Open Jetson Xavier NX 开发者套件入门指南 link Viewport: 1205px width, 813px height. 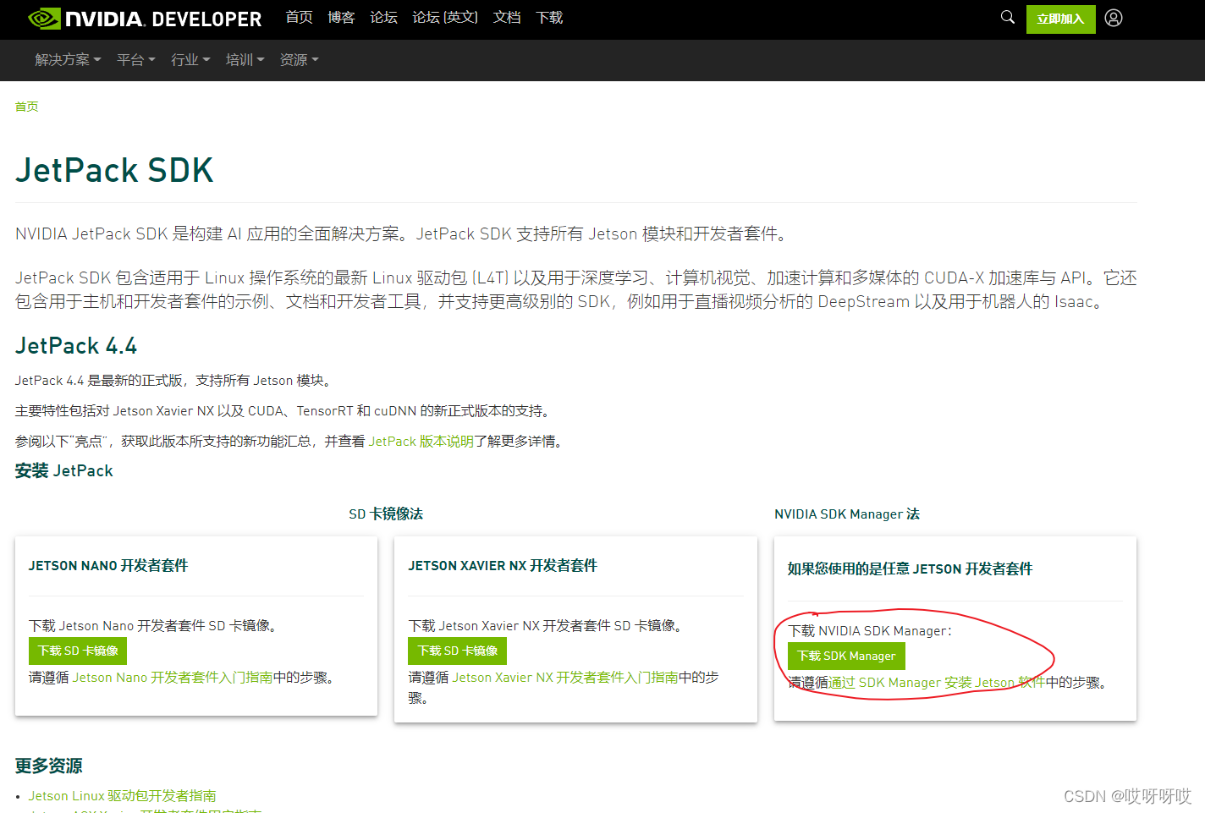[565, 678]
